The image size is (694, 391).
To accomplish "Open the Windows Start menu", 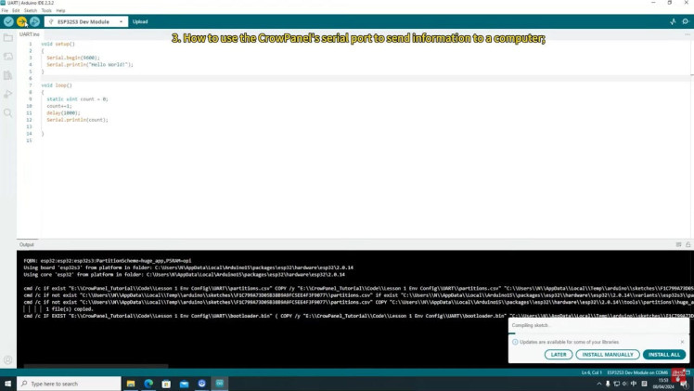I will point(7,384).
